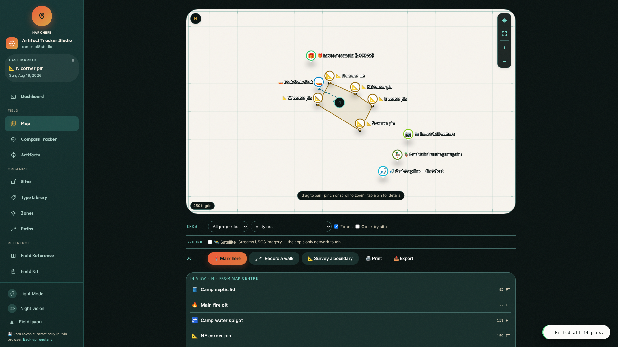Open Field Kit in the sidebar

[x=42, y=271]
